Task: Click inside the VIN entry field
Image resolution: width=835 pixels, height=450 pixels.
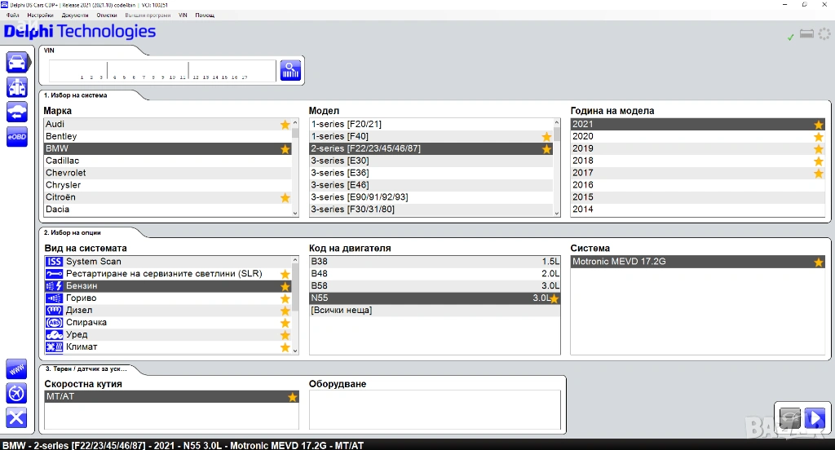Action: pyautogui.click(x=161, y=69)
